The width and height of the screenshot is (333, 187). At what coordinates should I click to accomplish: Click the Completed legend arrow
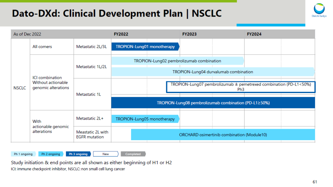point(133,154)
